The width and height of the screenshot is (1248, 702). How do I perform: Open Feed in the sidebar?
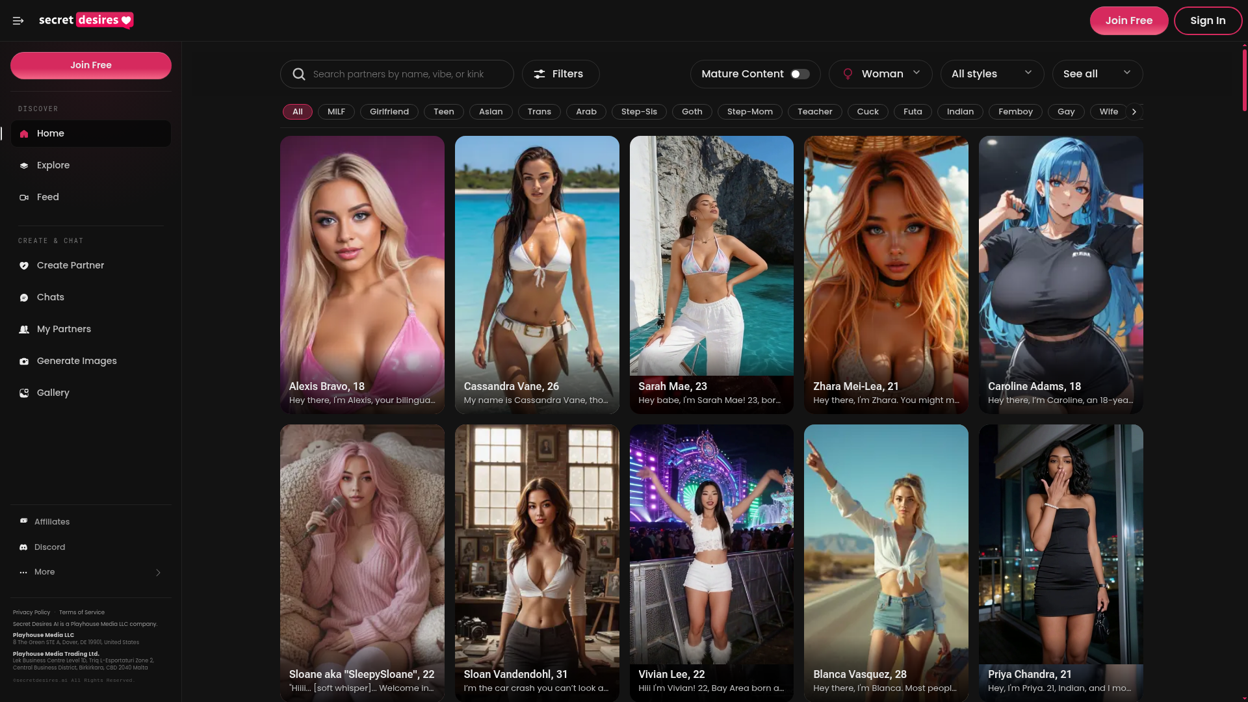[x=91, y=198]
